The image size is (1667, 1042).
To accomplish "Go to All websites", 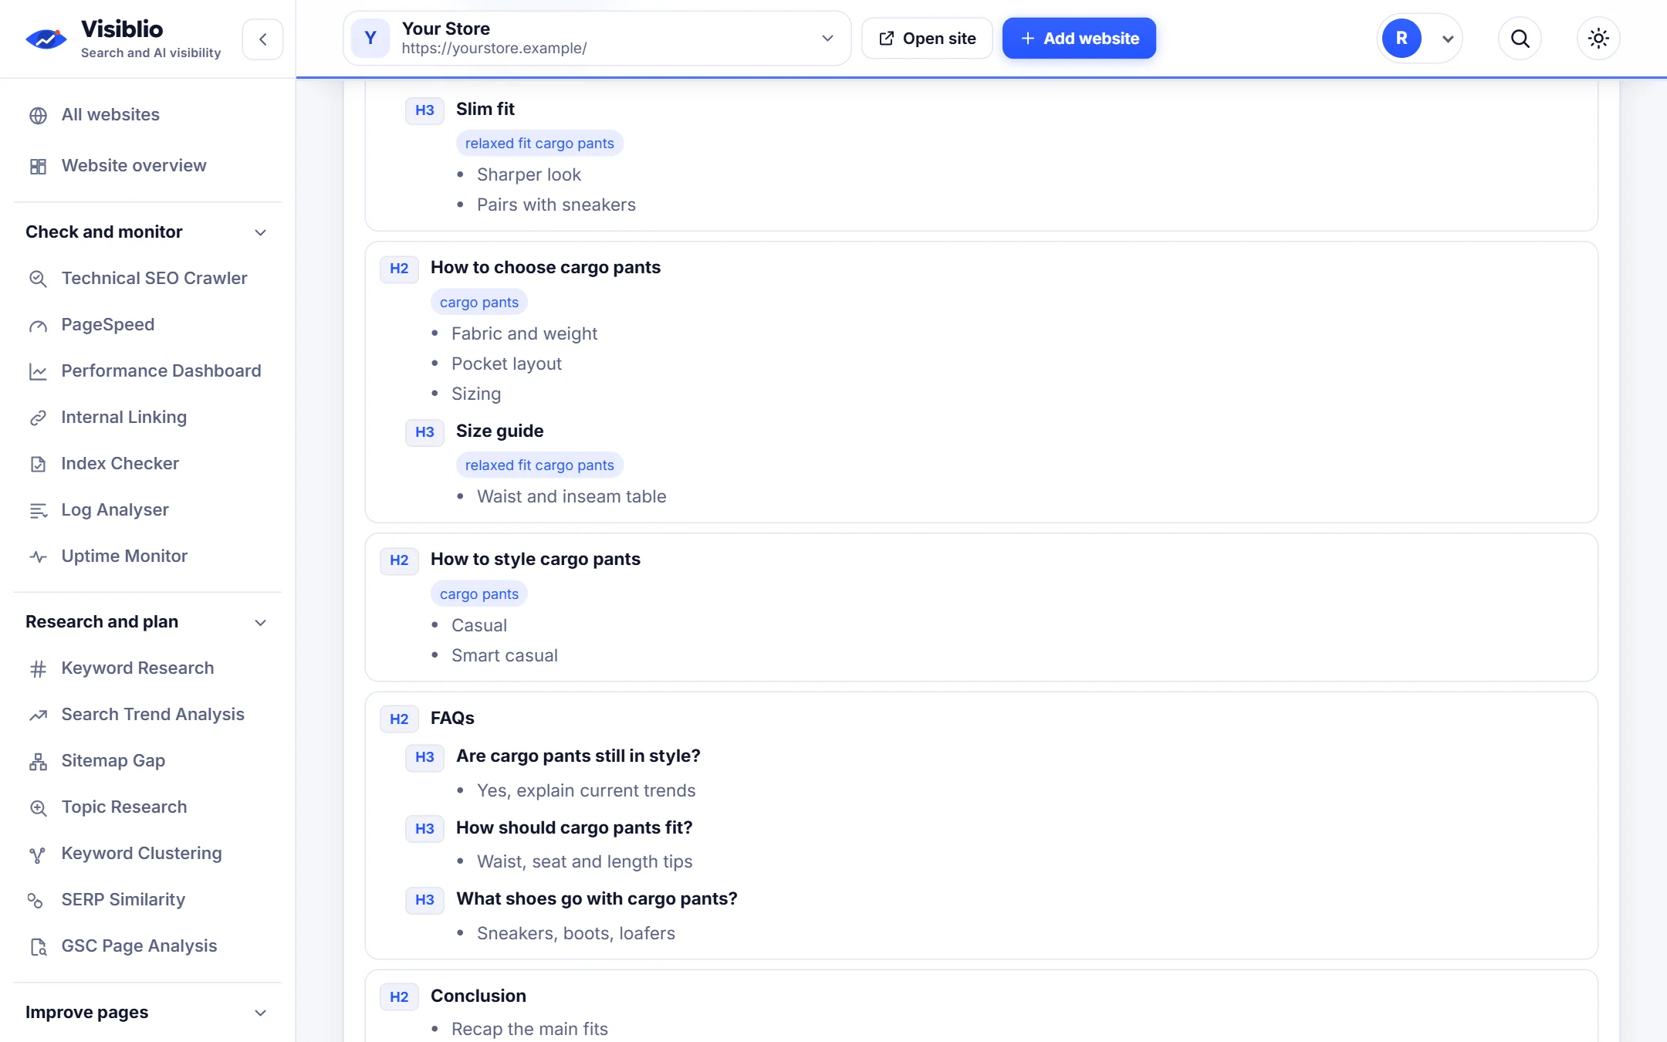I will click(110, 115).
